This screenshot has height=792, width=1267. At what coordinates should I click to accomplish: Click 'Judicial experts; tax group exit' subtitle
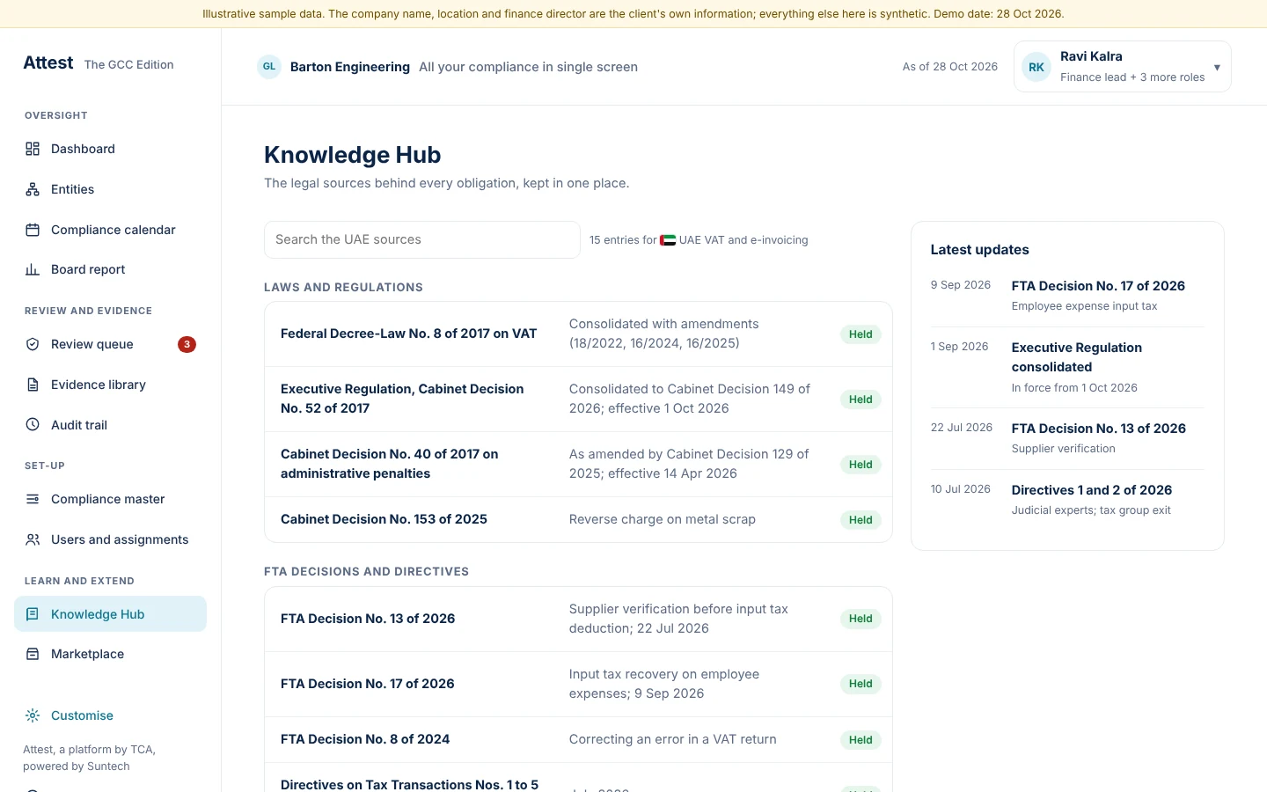pos(1091,510)
